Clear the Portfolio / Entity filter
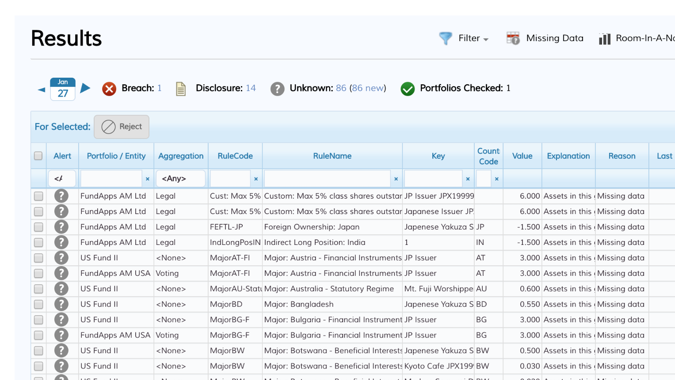The height and width of the screenshot is (380, 675). click(148, 179)
